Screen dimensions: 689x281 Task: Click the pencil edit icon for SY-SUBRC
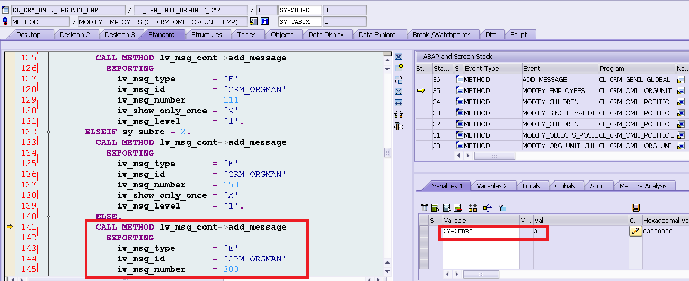coord(635,231)
